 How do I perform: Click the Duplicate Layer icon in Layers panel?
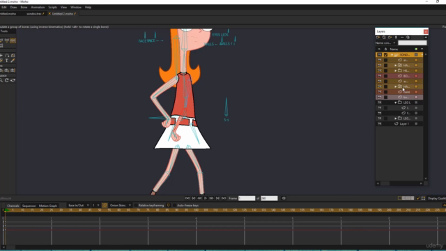click(x=384, y=37)
